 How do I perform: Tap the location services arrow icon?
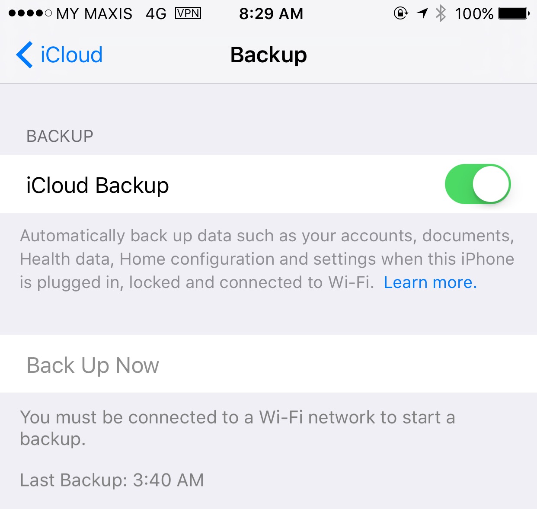422,13
